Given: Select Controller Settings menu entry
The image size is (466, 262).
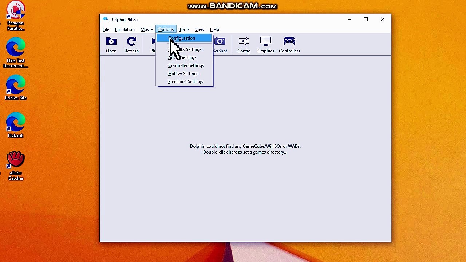Looking at the screenshot, I should pyautogui.click(x=184, y=65).
